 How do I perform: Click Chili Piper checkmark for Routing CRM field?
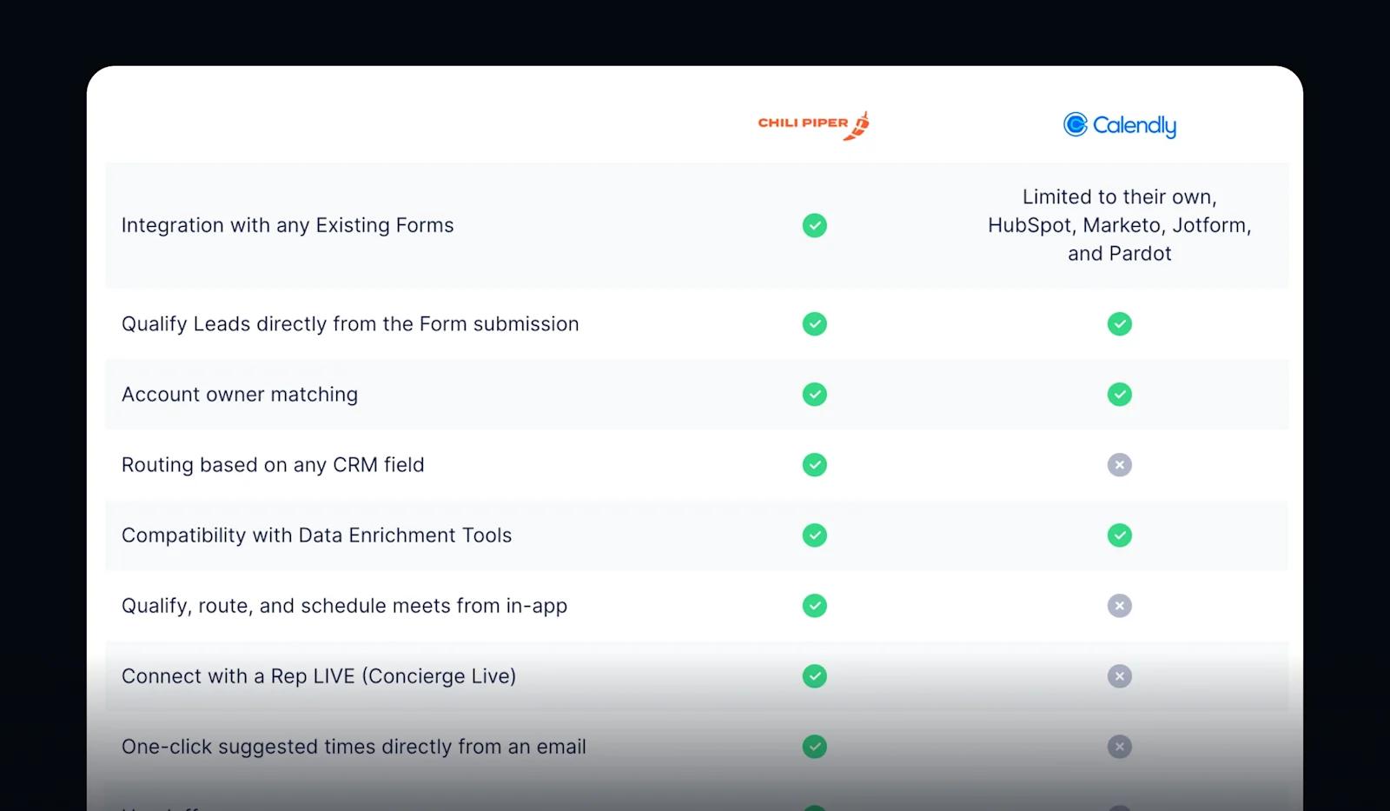(814, 465)
